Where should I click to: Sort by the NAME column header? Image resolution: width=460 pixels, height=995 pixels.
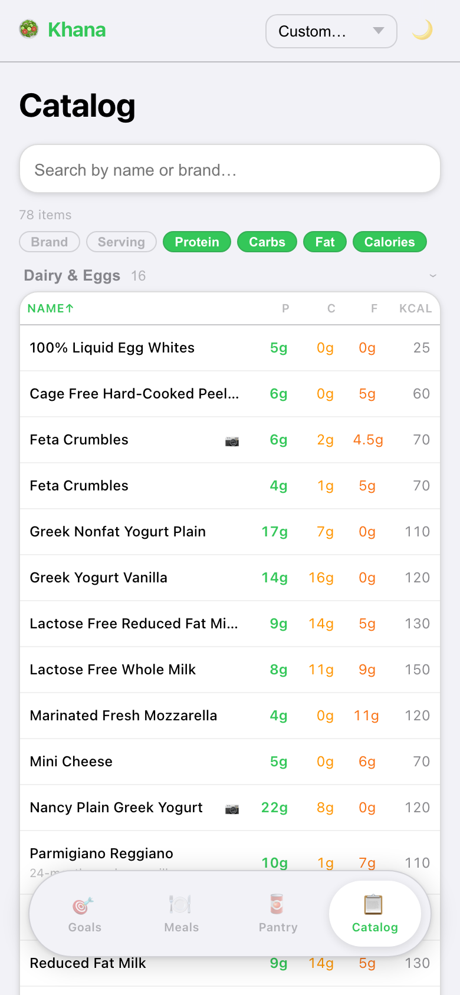click(x=51, y=308)
